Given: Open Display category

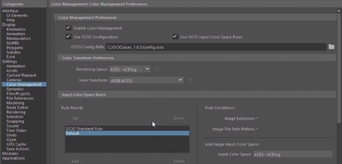Looking at the screenshot, I should tap(9, 25).
